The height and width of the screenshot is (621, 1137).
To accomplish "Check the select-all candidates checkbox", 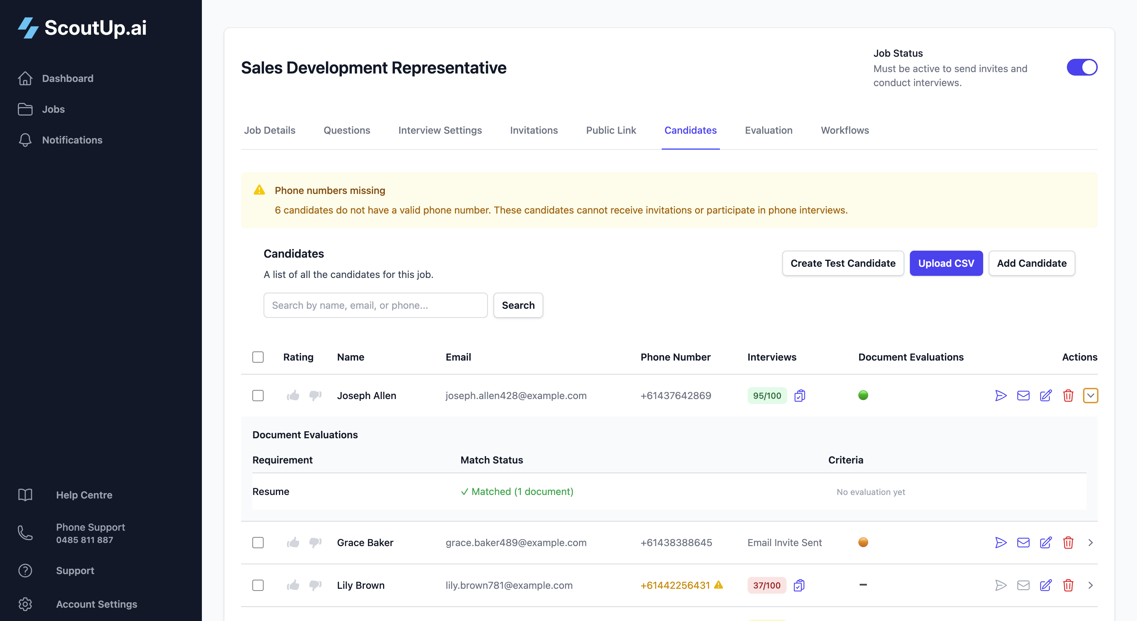I will coord(258,357).
